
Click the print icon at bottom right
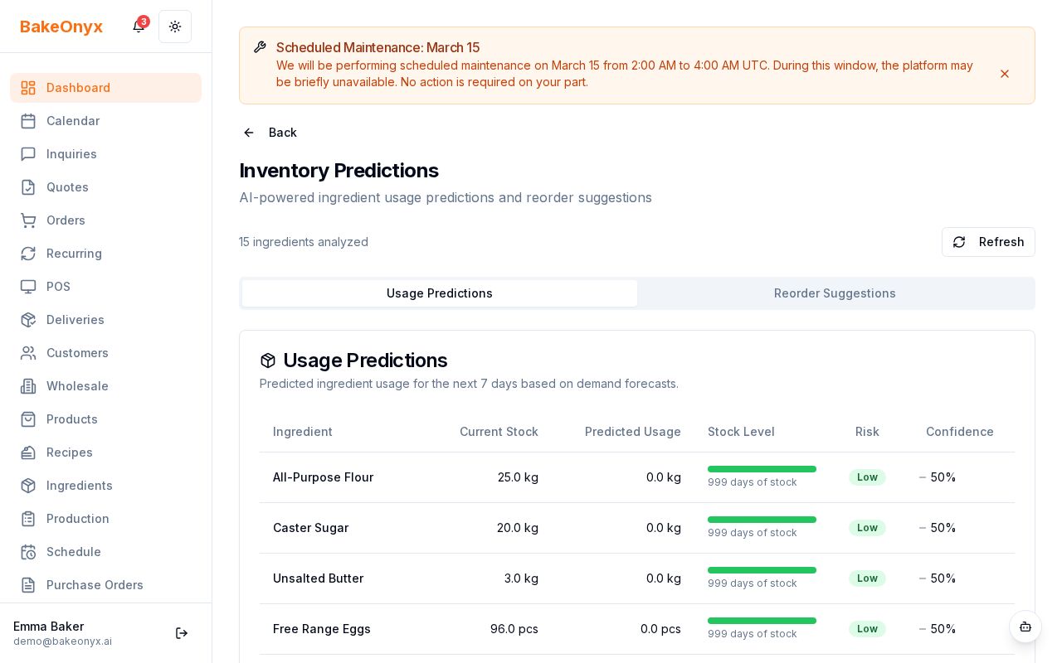pos(1025,627)
